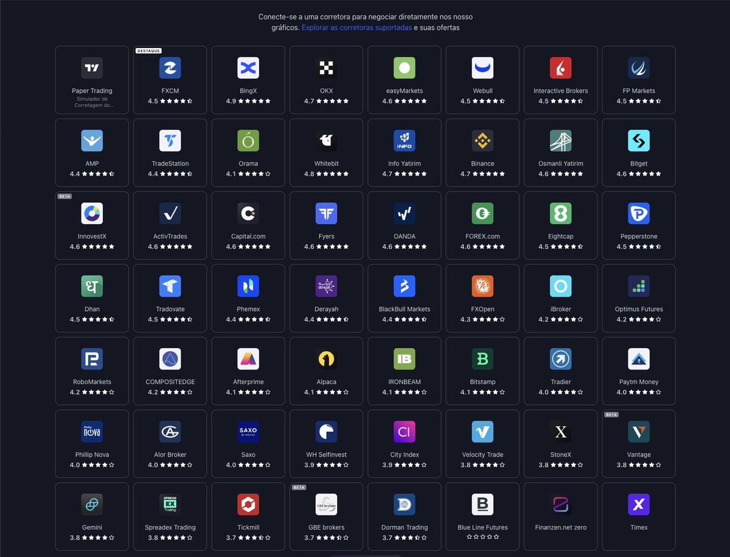Click the Optimus Futures logo
The image size is (730, 557).
click(x=639, y=286)
